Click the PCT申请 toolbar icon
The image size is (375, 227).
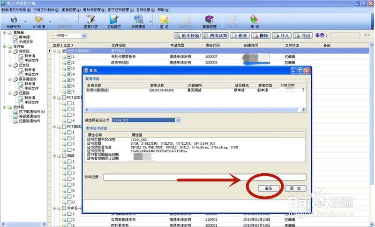point(39,22)
